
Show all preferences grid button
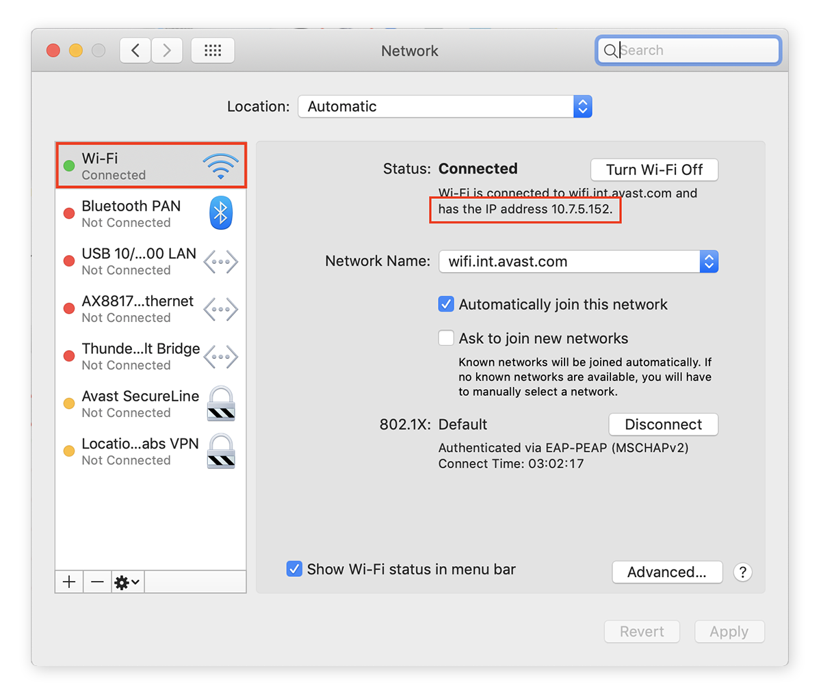tap(213, 51)
